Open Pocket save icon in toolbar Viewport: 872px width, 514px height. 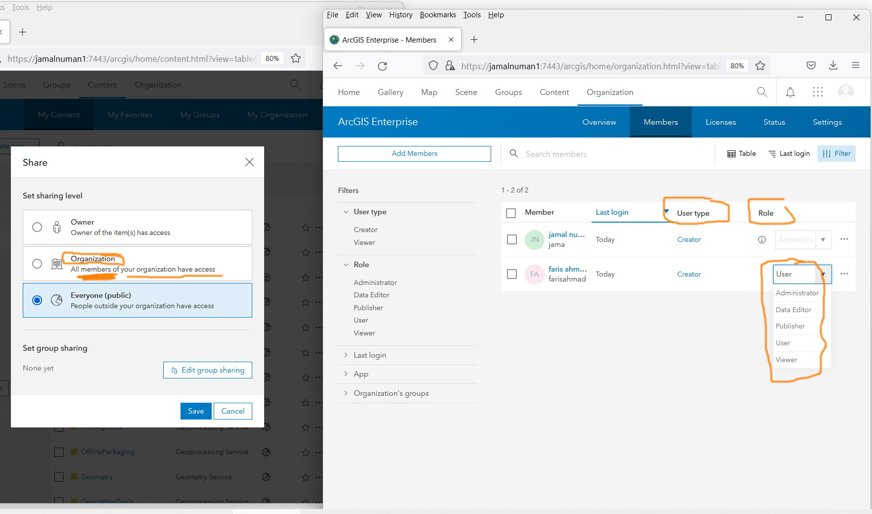811,65
